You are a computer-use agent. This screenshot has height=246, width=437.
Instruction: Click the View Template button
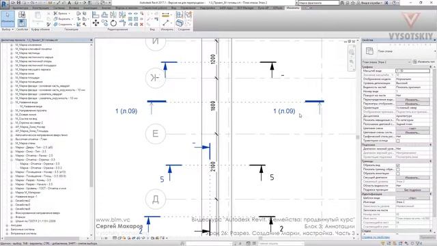pos(412,198)
